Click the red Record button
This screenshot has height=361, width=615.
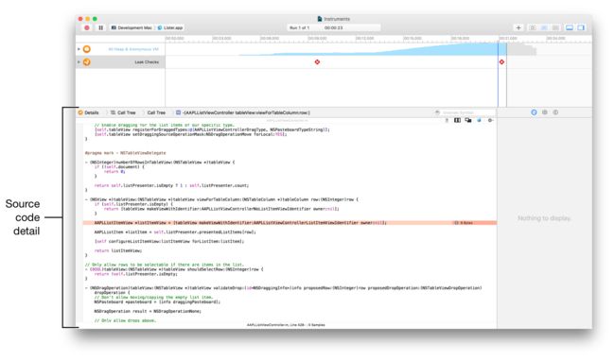87,27
